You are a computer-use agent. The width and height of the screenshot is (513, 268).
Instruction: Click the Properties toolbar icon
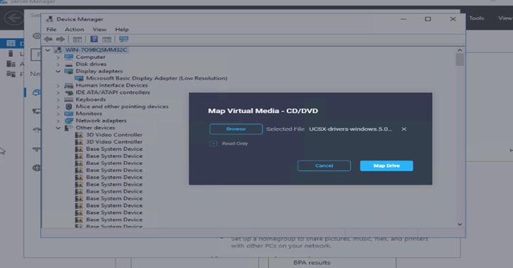78,40
